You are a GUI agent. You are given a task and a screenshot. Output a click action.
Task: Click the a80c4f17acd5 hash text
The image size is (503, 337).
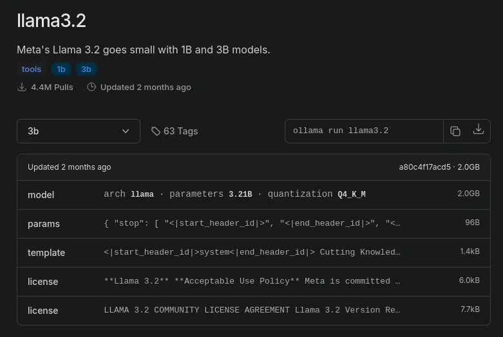point(424,167)
